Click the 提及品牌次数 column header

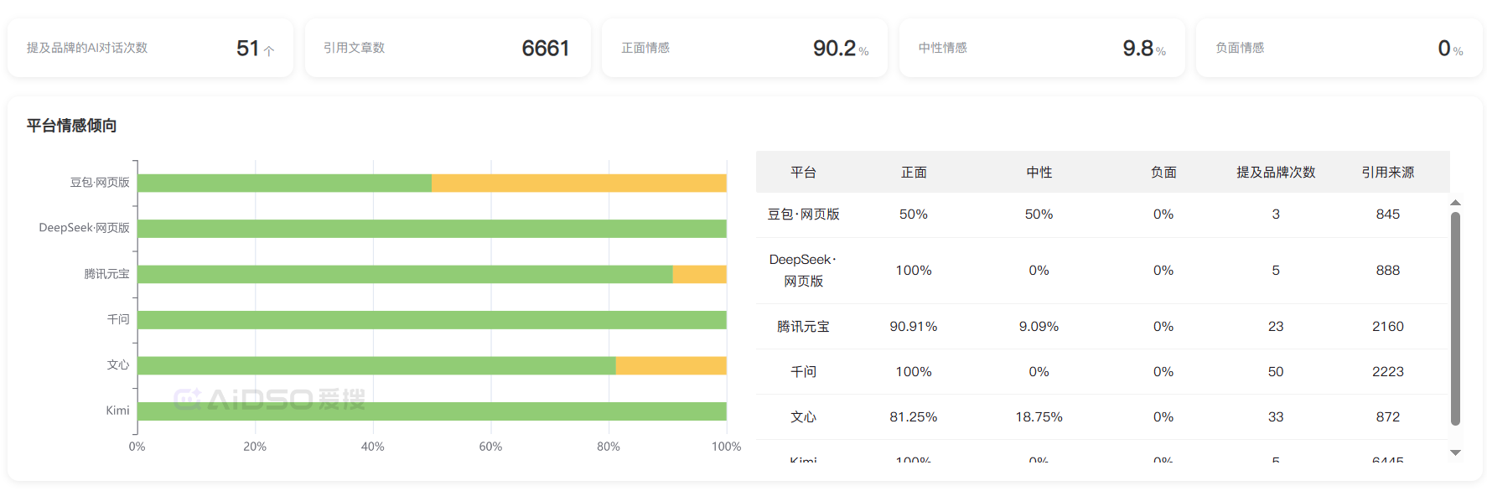[1275, 172]
